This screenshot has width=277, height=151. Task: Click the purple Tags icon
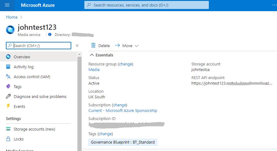[x=8, y=87]
